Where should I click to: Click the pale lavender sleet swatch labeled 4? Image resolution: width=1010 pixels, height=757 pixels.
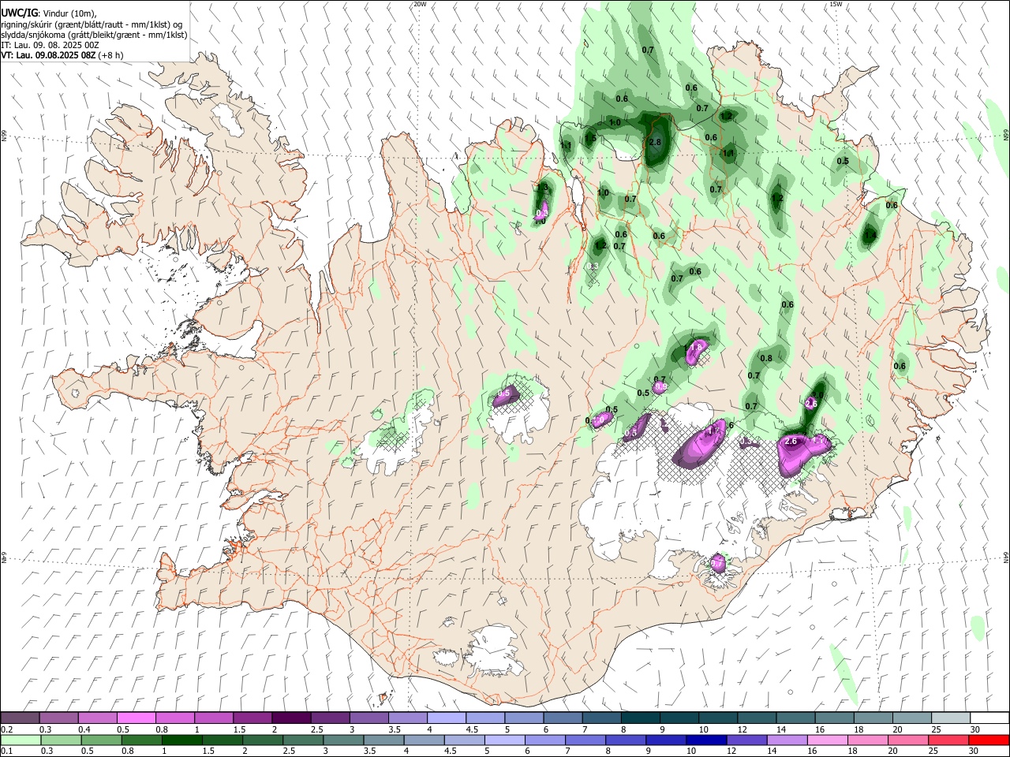click(446, 718)
